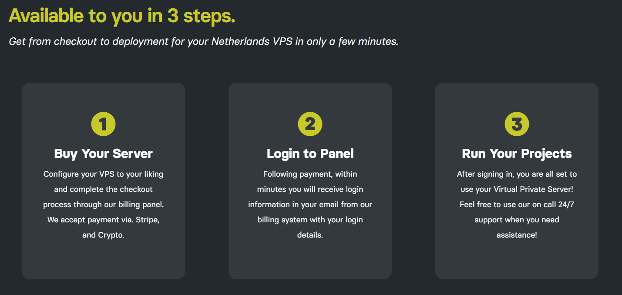Click the word Stripe in payment text
622x295 pixels.
tap(147, 220)
